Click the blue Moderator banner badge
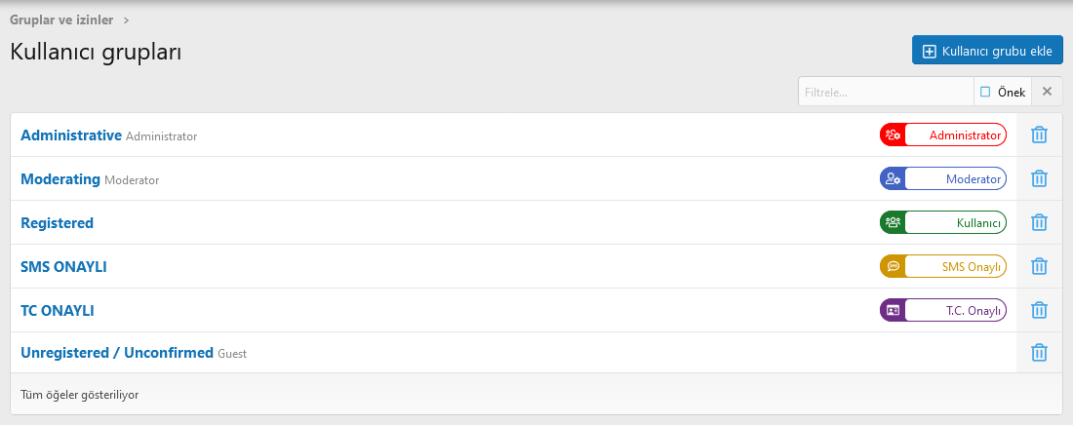 click(942, 179)
